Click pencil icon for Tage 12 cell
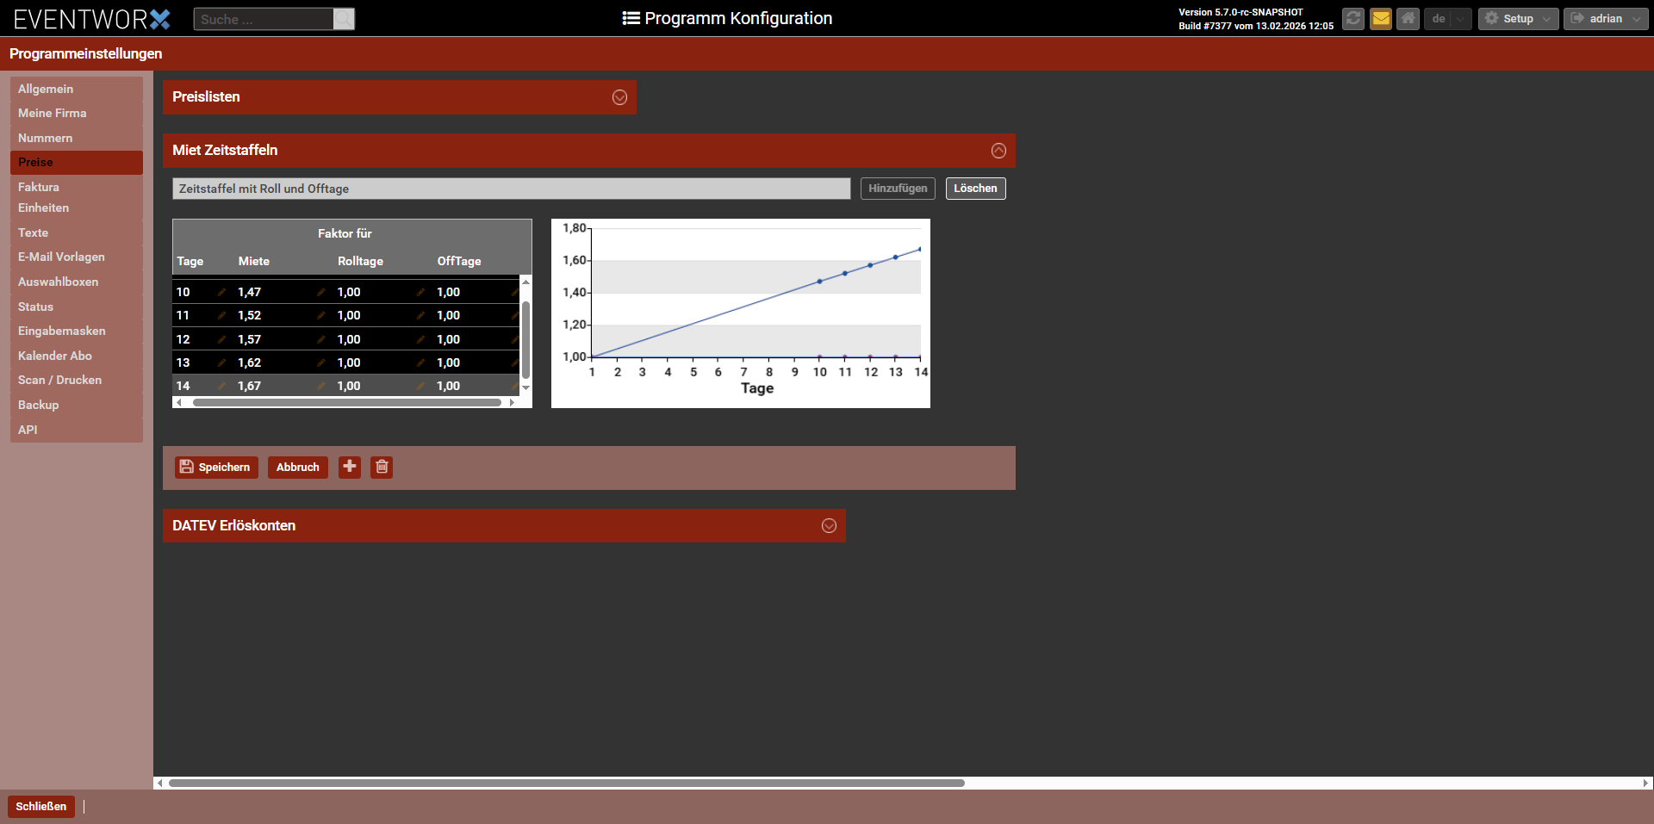 (221, 339)
